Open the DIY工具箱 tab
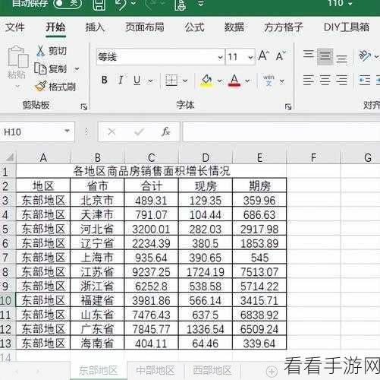Viewport: 380px width, 380px height. [347, 27]
